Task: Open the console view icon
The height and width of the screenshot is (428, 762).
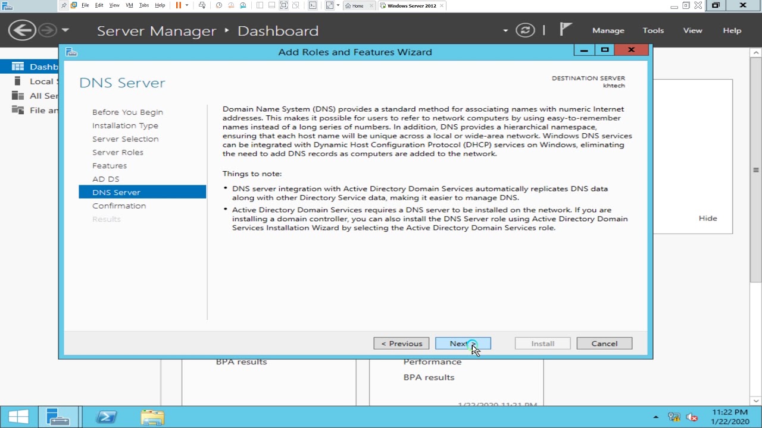Action: click(x=313, y=5)
